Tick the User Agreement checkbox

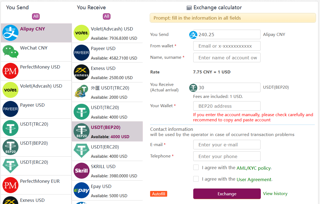click(196, 179)
